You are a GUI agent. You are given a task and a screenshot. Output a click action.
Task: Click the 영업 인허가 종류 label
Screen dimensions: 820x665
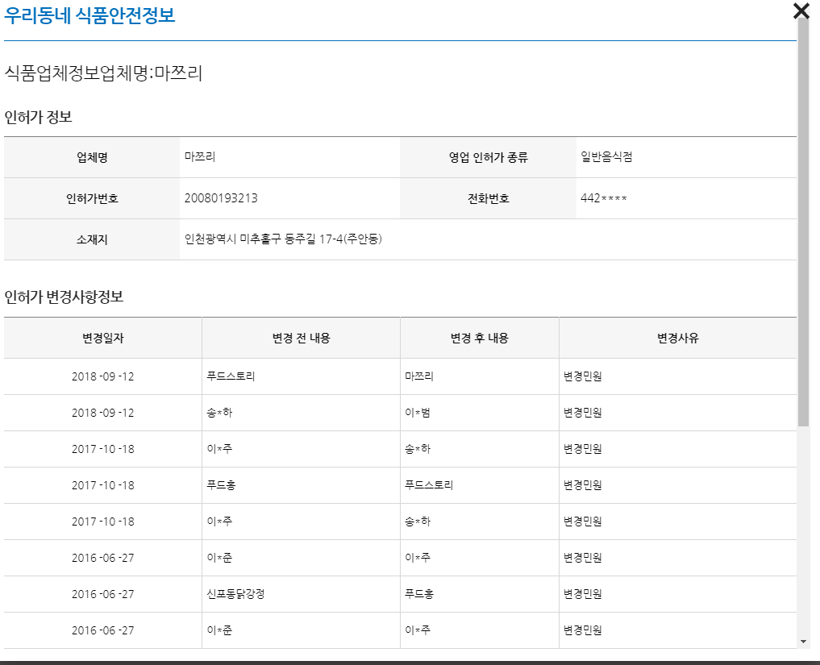(x=489, y=157)
